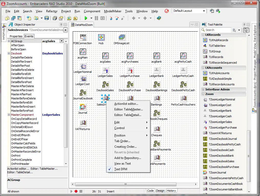Click the green Run button in toolbar

click(86, 18)
